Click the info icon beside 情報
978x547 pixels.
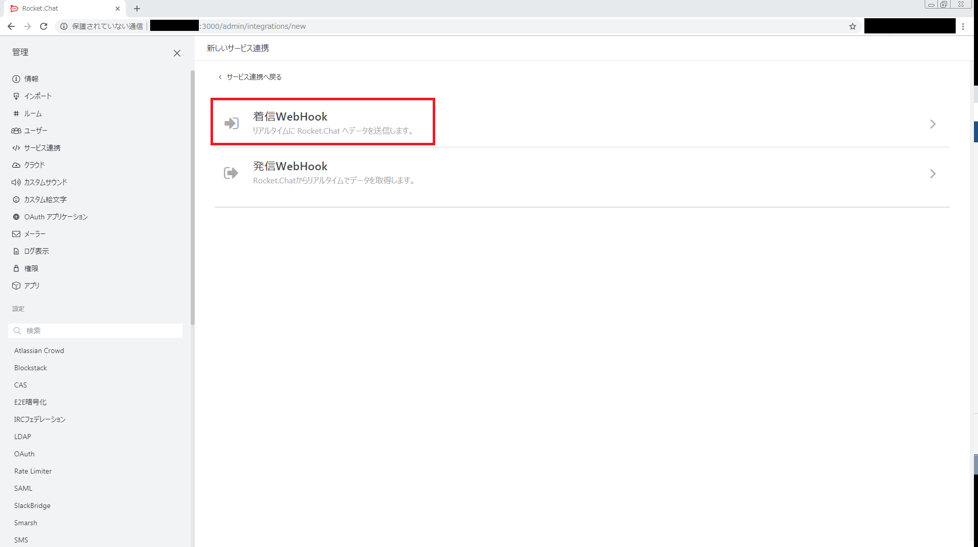point(16,79)
